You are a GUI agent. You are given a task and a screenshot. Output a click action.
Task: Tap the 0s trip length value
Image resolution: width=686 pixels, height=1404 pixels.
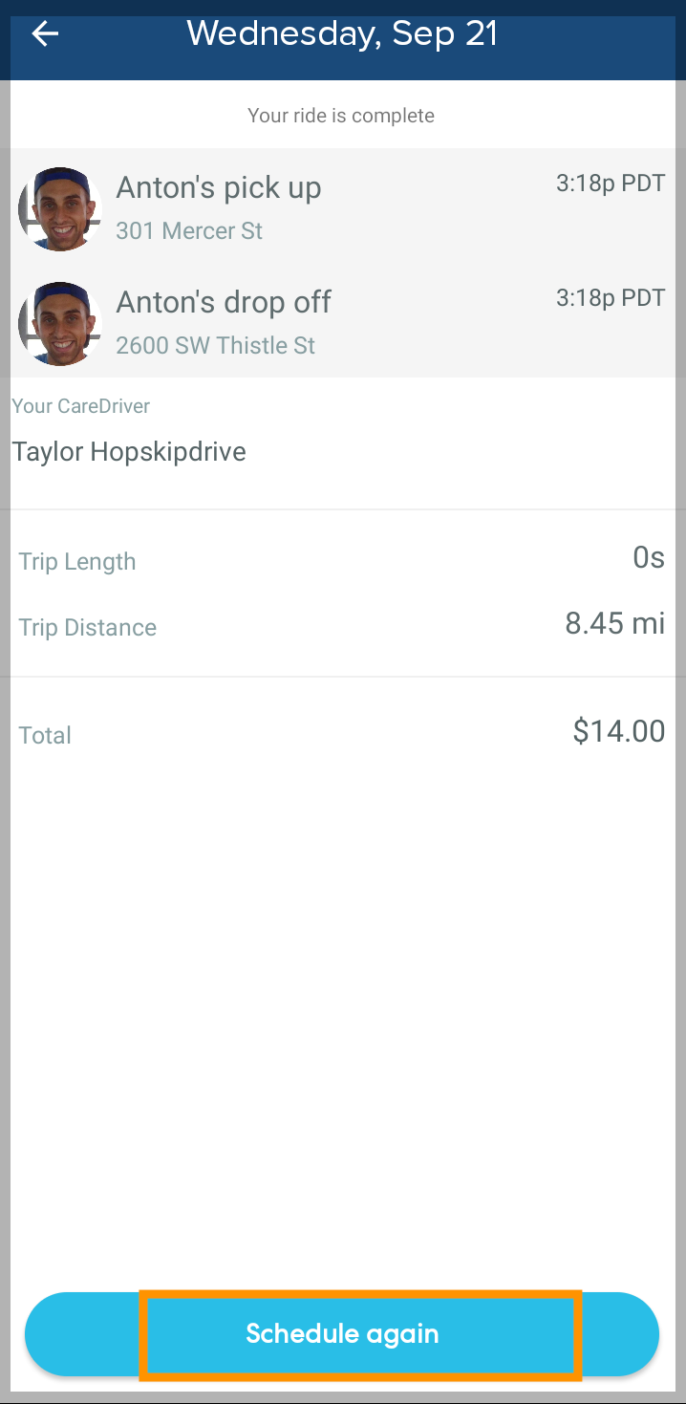coord(649,557)
